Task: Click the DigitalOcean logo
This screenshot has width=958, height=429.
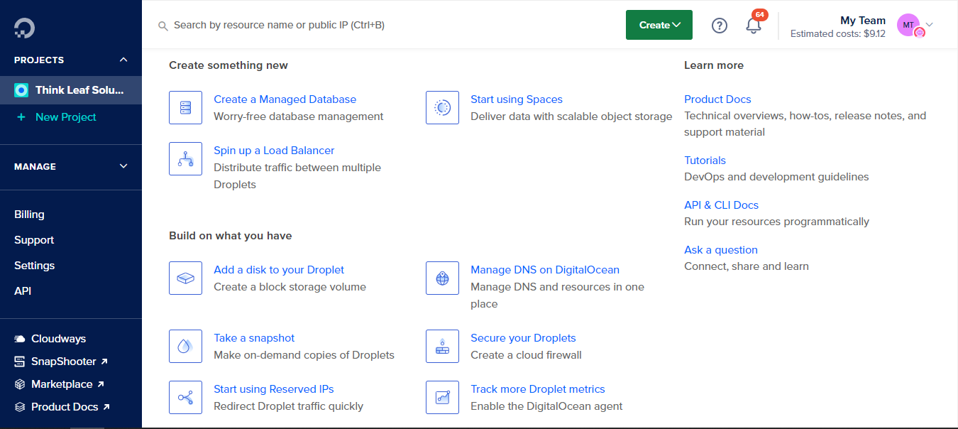Action: pos(24,28)
